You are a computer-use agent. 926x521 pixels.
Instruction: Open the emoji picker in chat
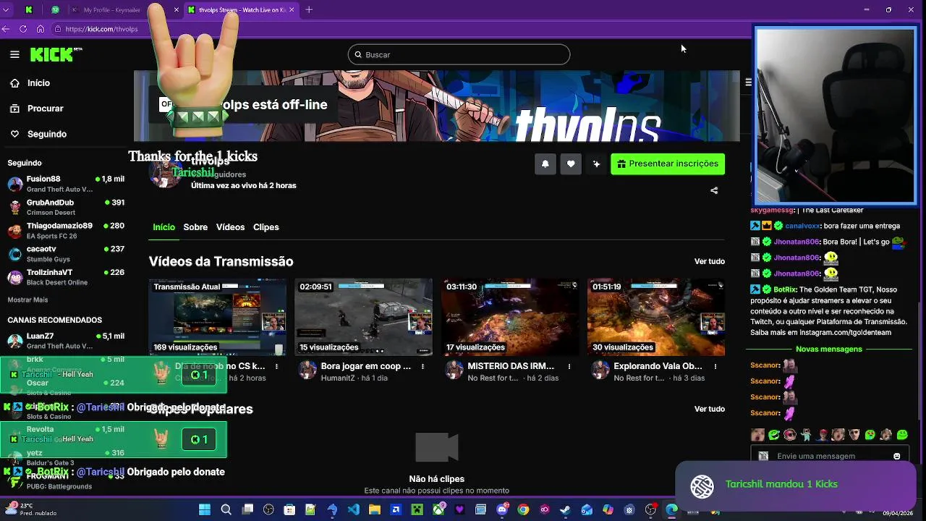coord(897,456)
